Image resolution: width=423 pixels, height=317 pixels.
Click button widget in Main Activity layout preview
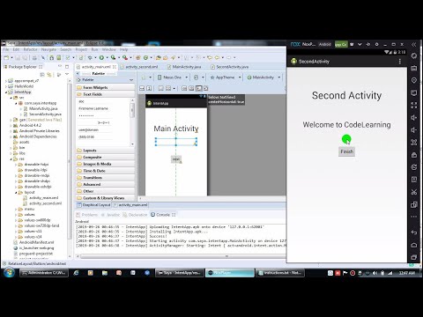click(x=176, y=159)
